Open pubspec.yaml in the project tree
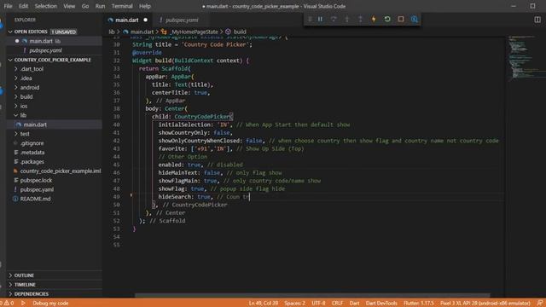This screenshot has height=307, width=546. (x=37, y=189)
